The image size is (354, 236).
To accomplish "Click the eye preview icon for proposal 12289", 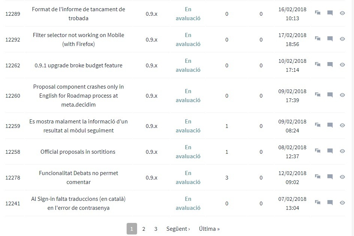I will click(342, 13).
